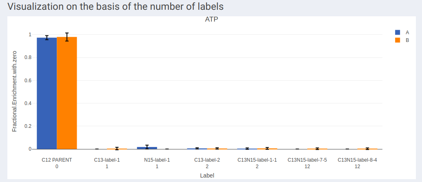Image resolution: width=422 pixels, height=182 pixels.
Task: Select the orange C12 PARENT bar
Action: point(67,93)
